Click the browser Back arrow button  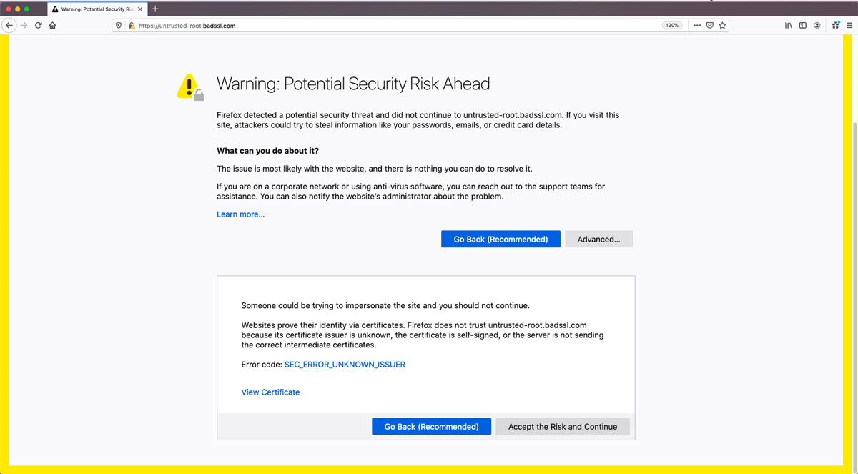pyautogui.click(x=9, y=25)
